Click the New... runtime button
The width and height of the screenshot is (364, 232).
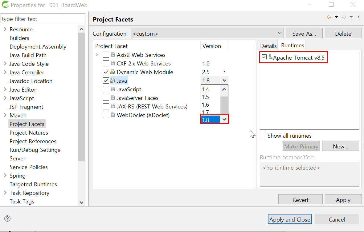(340, 146)
